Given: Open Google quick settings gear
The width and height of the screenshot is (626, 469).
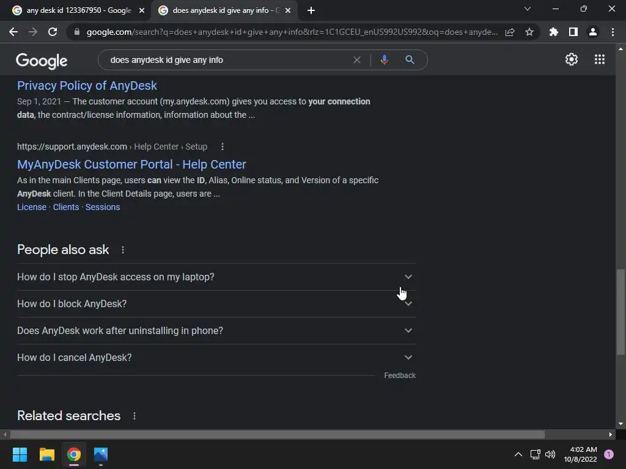Looking at the screenshot, I should [572, 59].
